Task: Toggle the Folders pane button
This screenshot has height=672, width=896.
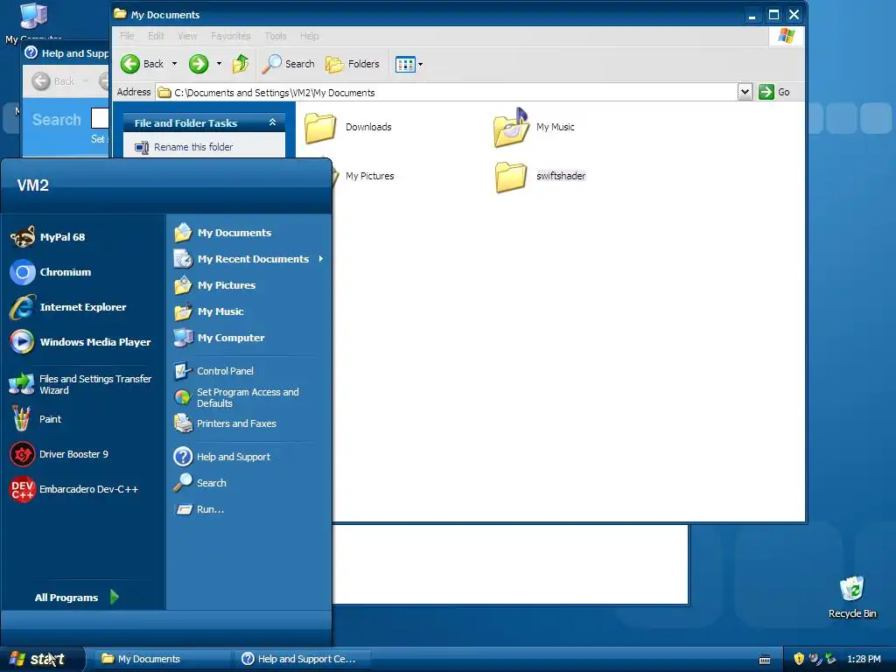Action: 353,64
